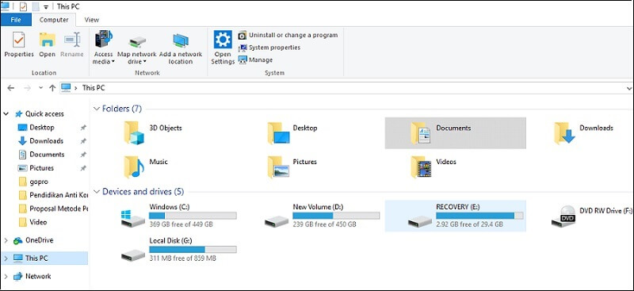Viewport: 634px width, 291px height.
Task: Click title bar properties checkmark icon
Action: pos(24,6)
